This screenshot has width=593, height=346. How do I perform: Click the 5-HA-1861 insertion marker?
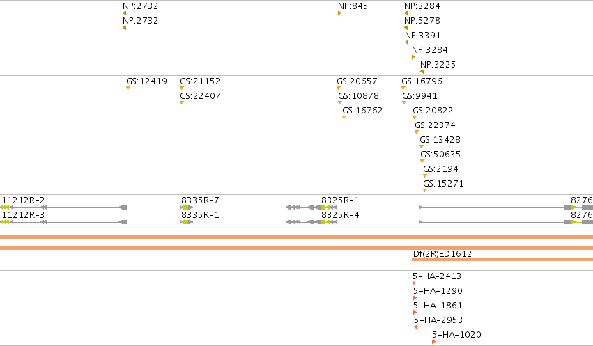(415, 313)
